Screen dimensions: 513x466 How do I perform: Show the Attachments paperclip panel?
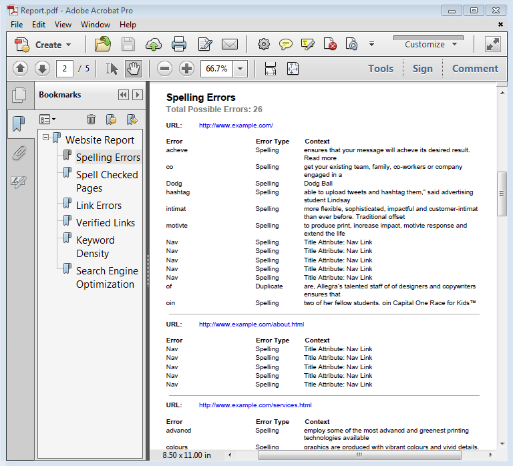(x=19, y=153)
